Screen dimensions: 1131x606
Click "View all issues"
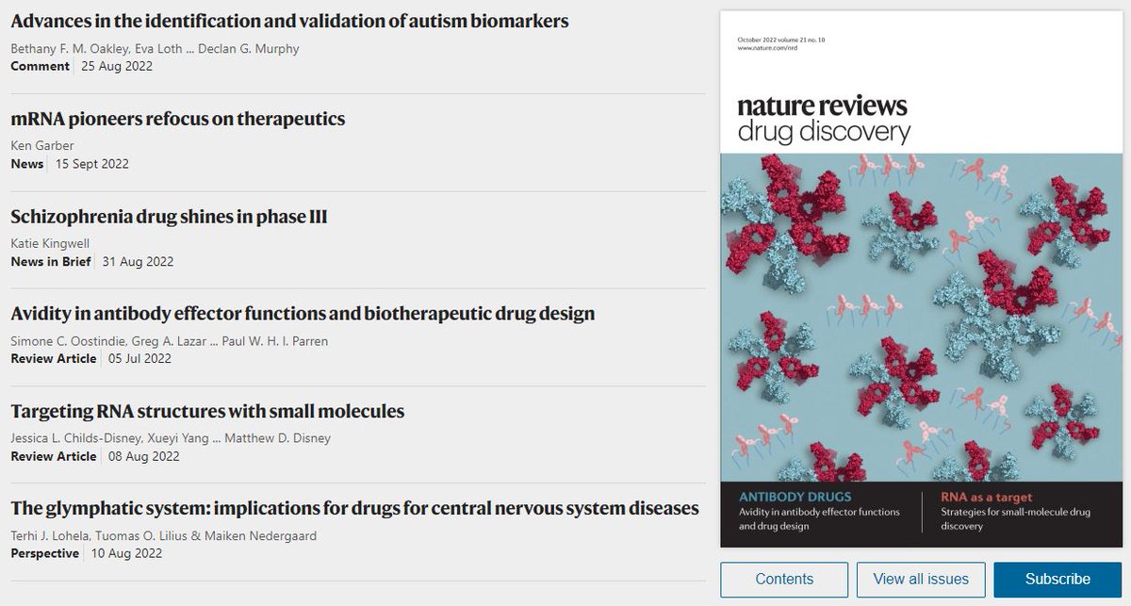(x=921, y=579)
